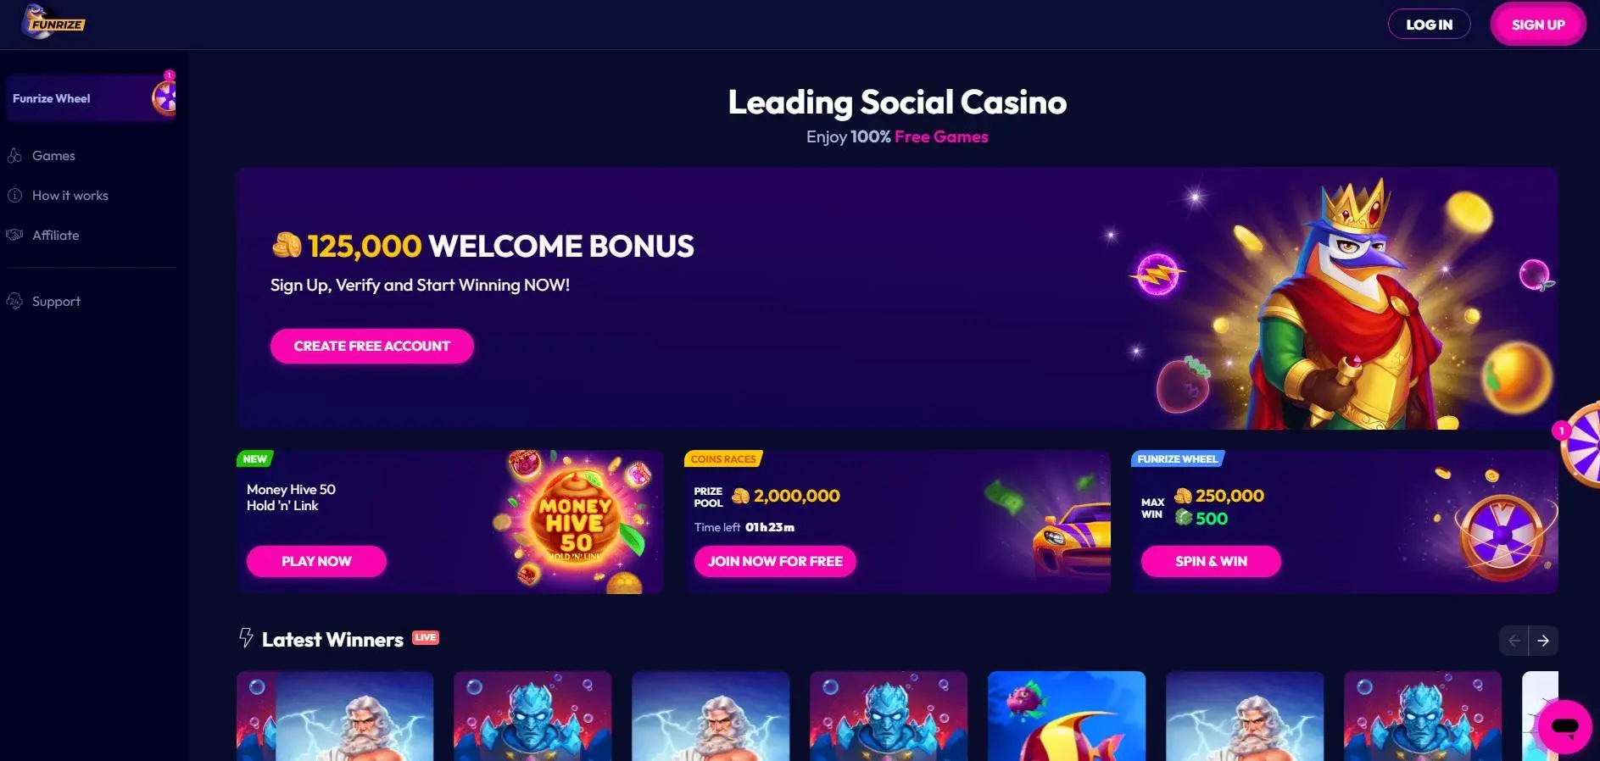This screenshot has width=1600, height=761.
Task: Open the live chat bubble icon
Action: pos(1565,726)
